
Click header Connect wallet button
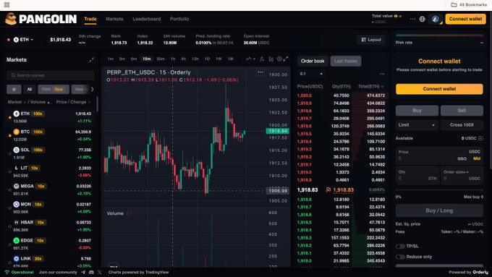[x=465, y=19]
